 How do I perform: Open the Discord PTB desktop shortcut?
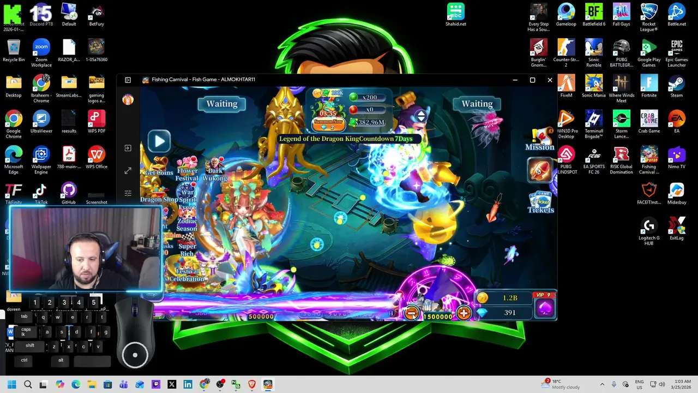[41, 15]
